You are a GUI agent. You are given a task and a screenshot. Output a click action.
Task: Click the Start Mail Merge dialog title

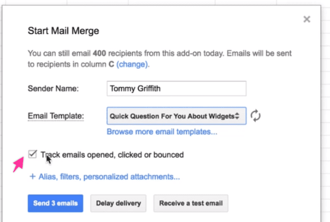[63, 31]
